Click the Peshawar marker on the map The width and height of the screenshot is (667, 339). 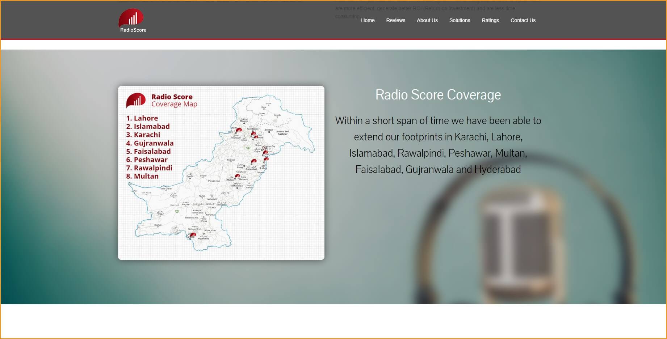[239, 130]
